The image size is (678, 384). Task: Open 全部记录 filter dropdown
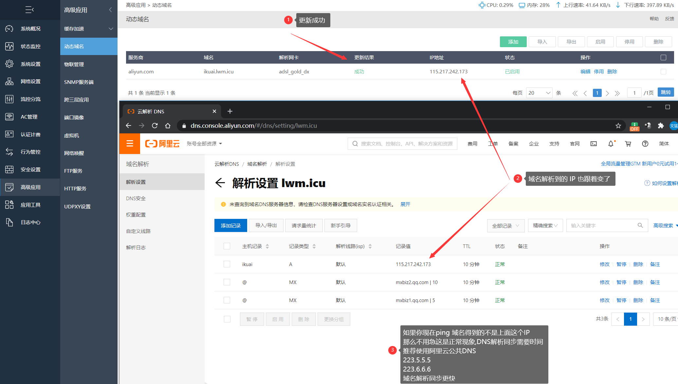click(x=505, y=226)
